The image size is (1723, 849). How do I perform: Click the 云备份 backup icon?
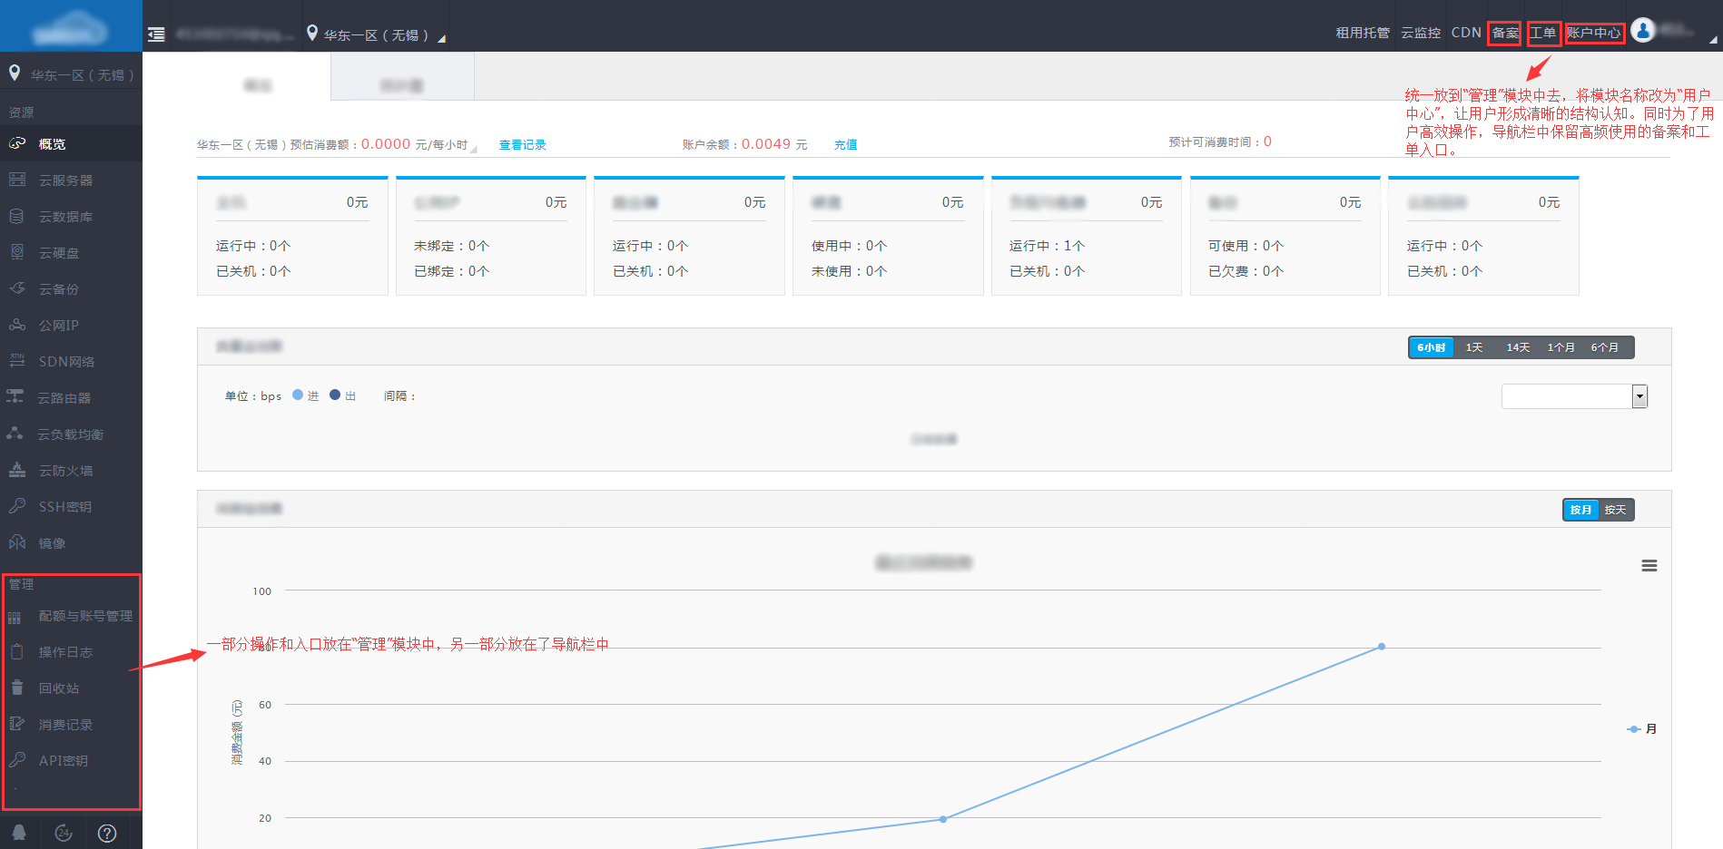pos(17,288)
